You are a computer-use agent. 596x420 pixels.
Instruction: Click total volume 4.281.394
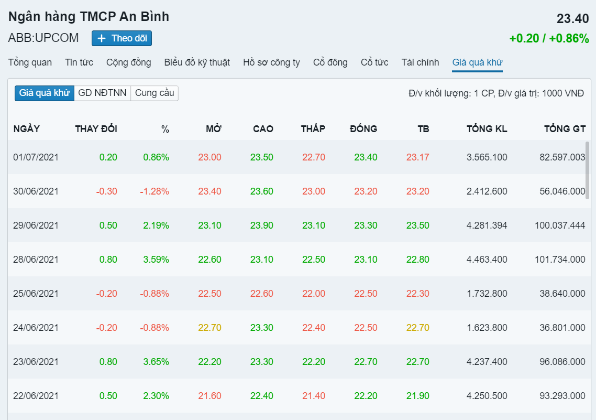tap(487, 225)
